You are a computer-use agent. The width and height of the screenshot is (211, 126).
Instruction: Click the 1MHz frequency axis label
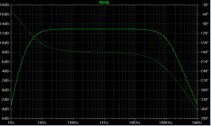point(197,123)
